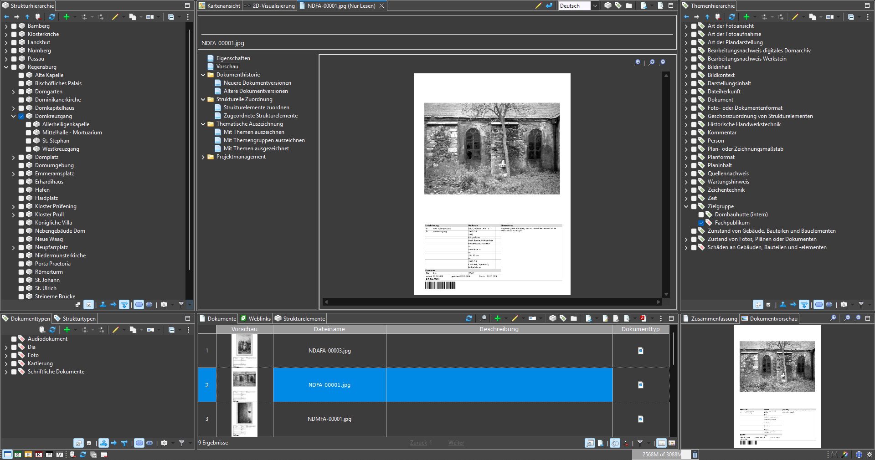This screenshot has height=460, width=875.
Task: Select the NDMFA-00001.jpg thumbnail row
Action: pyautogui.click(x=245, y=419)
